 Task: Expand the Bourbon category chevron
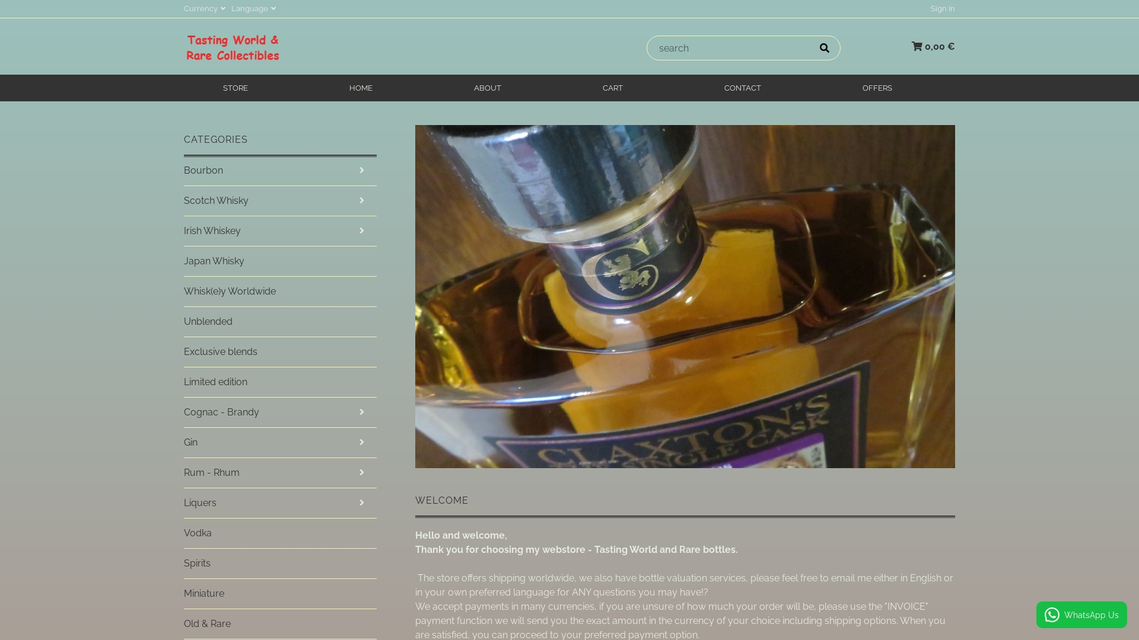tap(361, 170)
